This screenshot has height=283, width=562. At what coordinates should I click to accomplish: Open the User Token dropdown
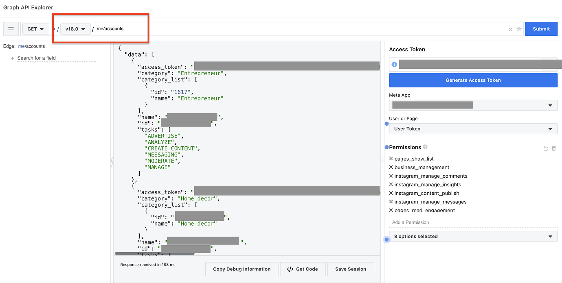tap(473, 128)
